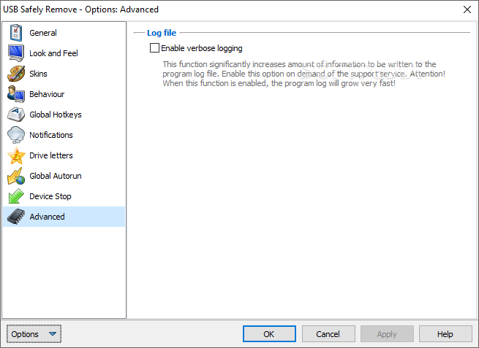
Task: Select Notifications label in sidebar
Action: click(51, 135)
